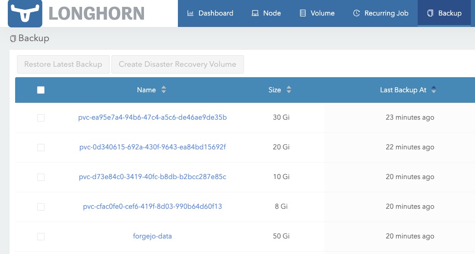Image resolution: width=475 pixels, height=254 pixels.
Task: Sort by Size column arrows
Action: (289, 90)
